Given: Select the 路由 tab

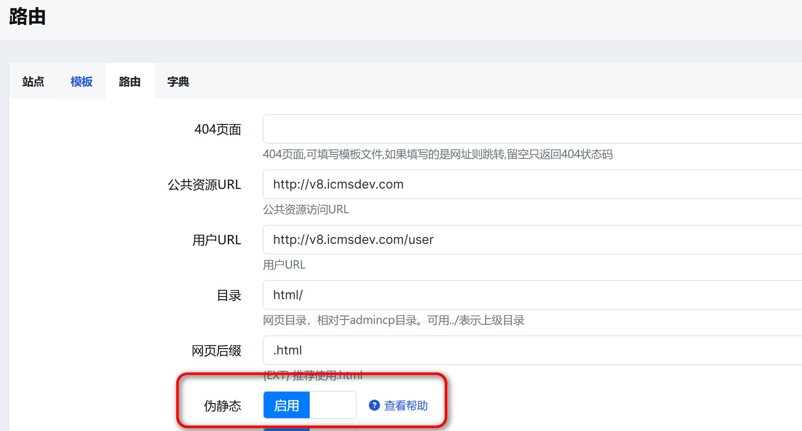Looking at the screenshot, I should tap(130, 82).
